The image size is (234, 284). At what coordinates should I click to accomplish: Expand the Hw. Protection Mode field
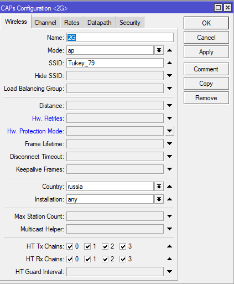point(169,131)
